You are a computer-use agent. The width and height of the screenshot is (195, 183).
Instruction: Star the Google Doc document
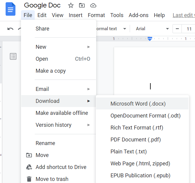pos(71,5)
